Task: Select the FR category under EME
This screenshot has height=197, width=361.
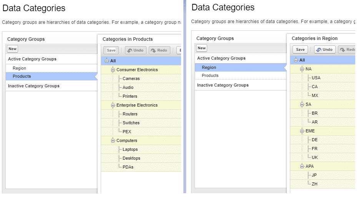Action: tap(314, 149)
